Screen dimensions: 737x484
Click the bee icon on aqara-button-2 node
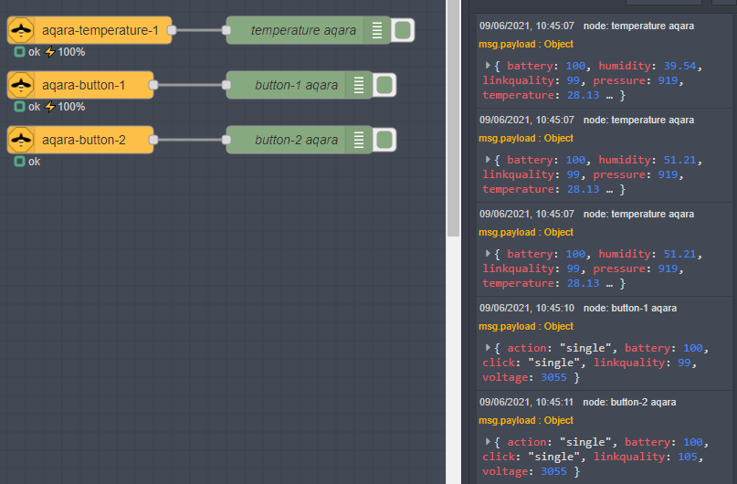coord(20,140)
